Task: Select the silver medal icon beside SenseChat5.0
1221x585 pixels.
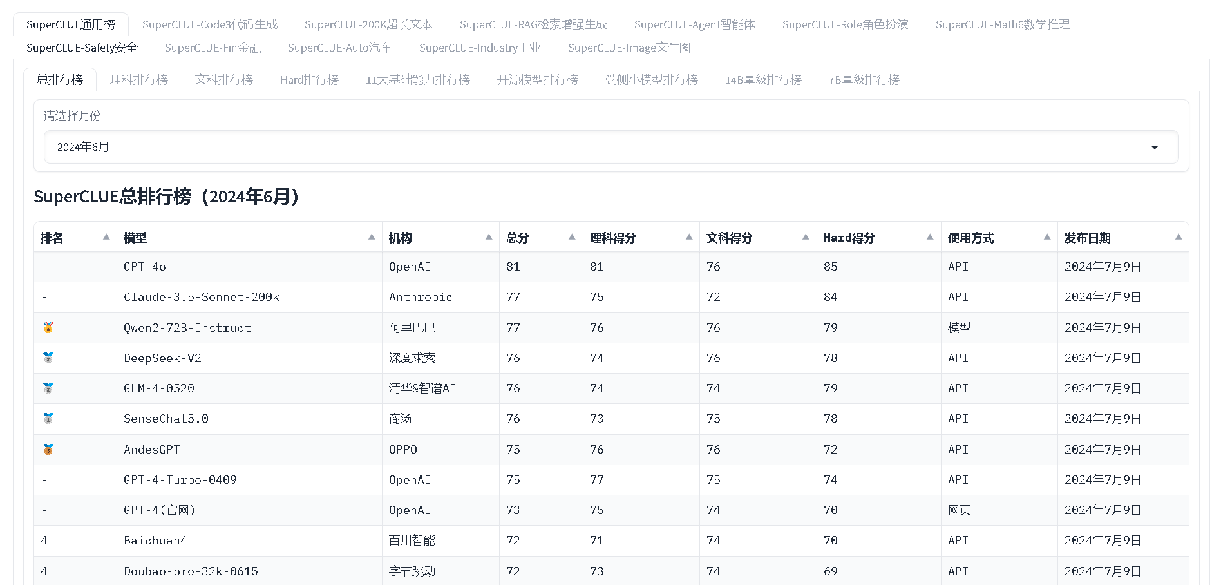Action: tap(48, 419)
